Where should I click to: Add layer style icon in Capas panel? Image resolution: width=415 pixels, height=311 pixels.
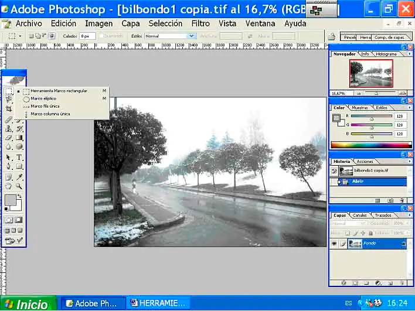tap(343, 283)
